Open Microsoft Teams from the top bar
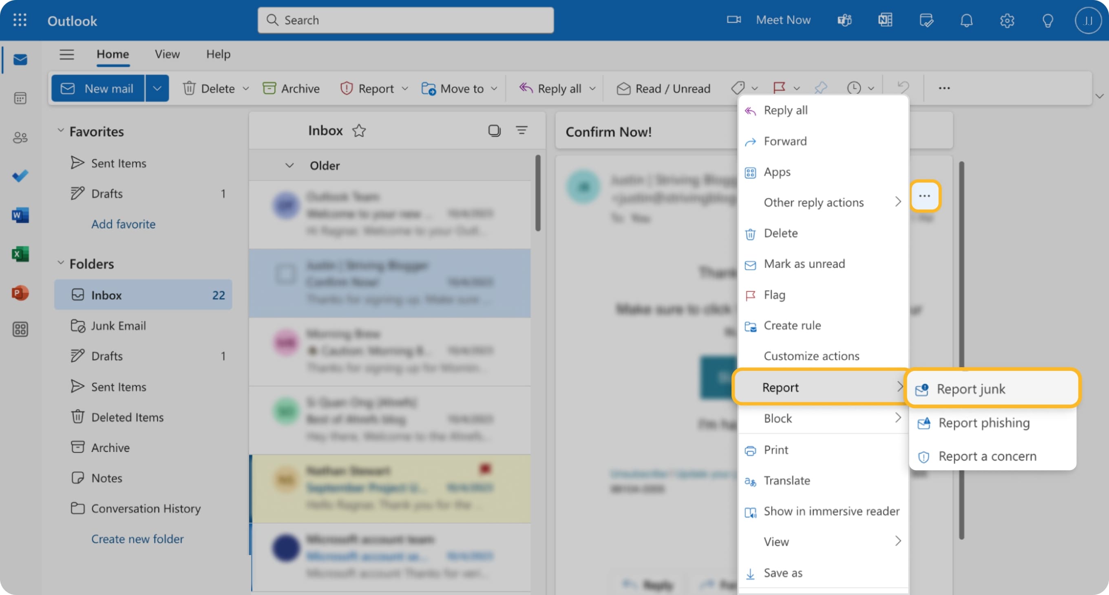 [845, 20]
